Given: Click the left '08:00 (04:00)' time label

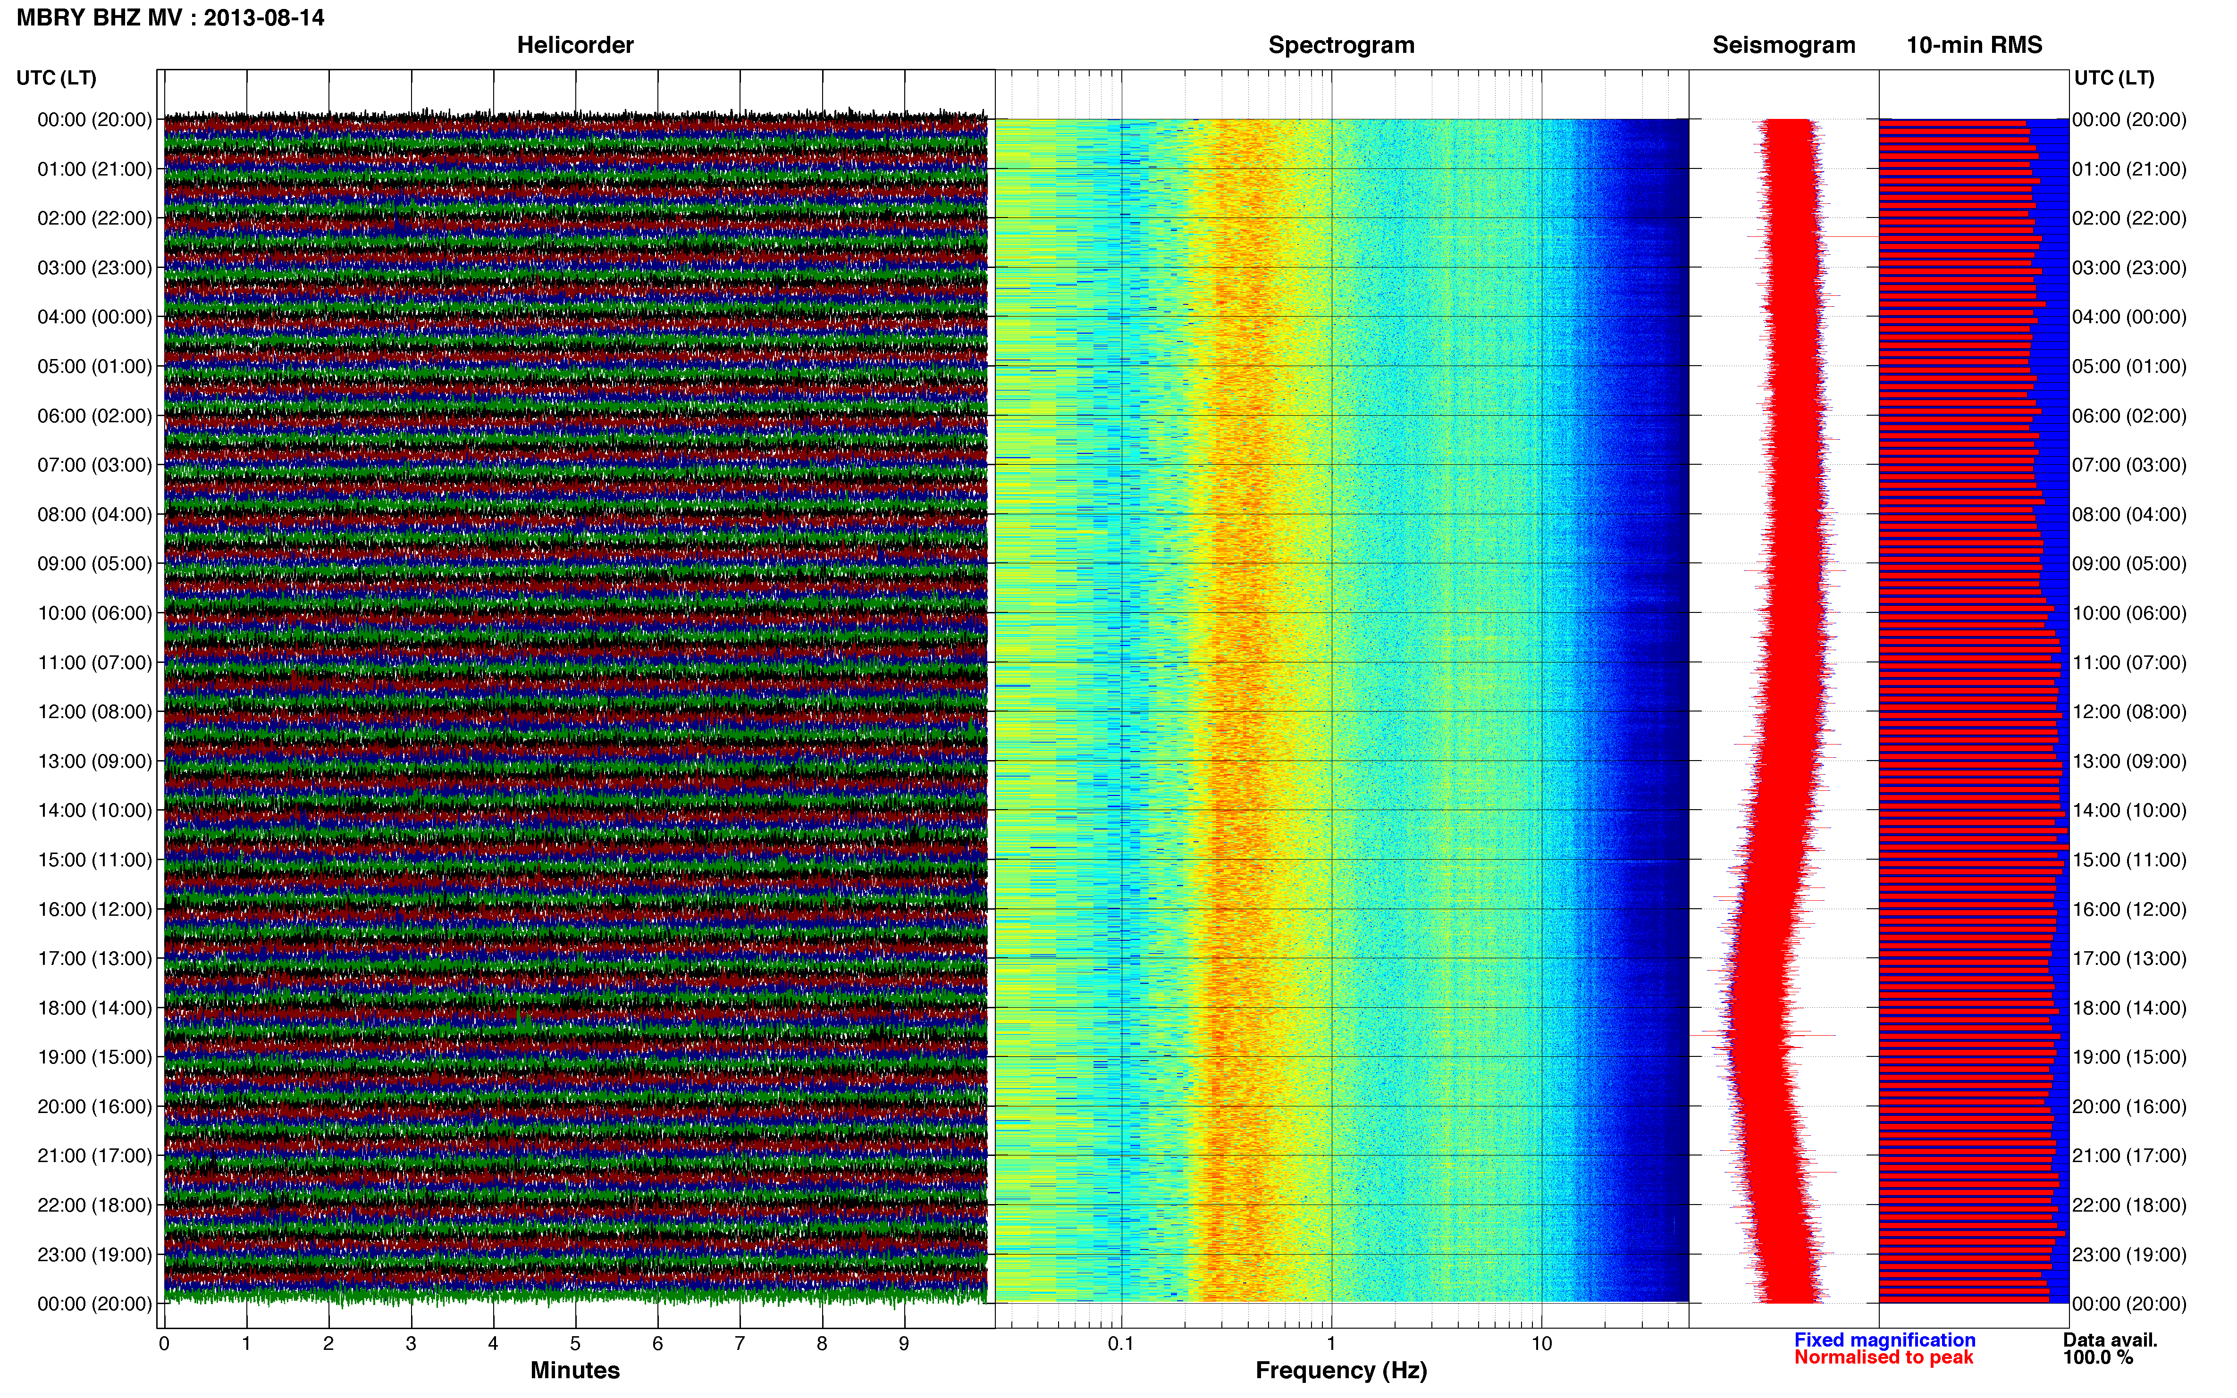Looking at the screenshot, I should click(x=94, y=514).
